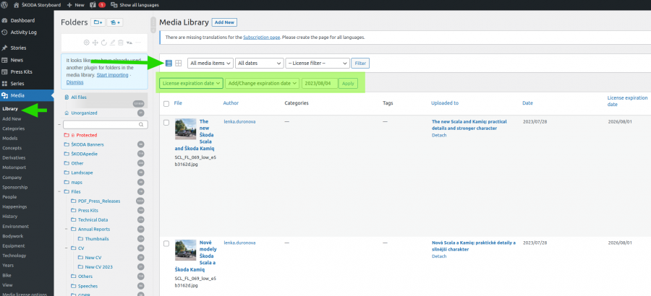Dismiss the folder import notice

click(x=75, y=82)
